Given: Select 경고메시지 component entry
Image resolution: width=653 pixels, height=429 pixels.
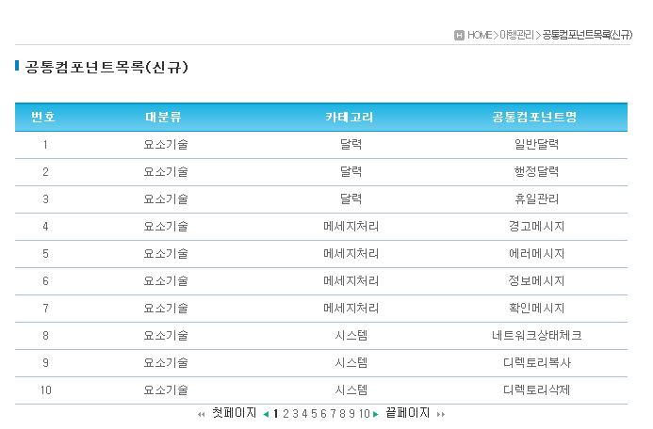Looking at the screenshot, I should click(x=535, y=227).
